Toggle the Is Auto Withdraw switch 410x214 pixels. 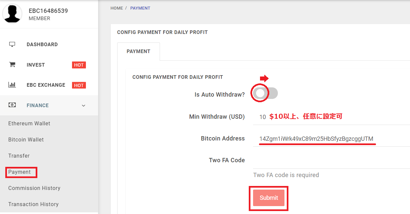click(x=265, y=93)
